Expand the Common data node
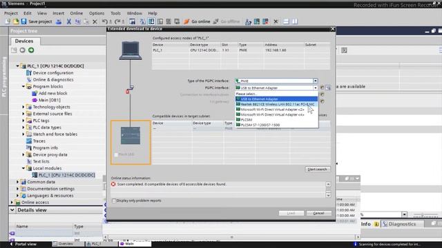The image size is (442, 248). click(17, 182)
